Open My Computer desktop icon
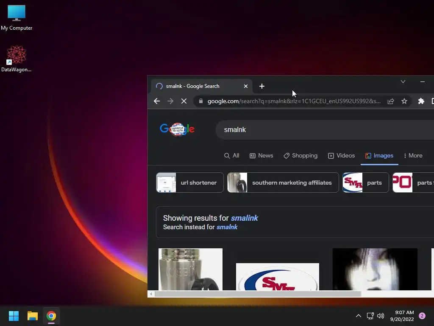 click(x=17, y=17)
